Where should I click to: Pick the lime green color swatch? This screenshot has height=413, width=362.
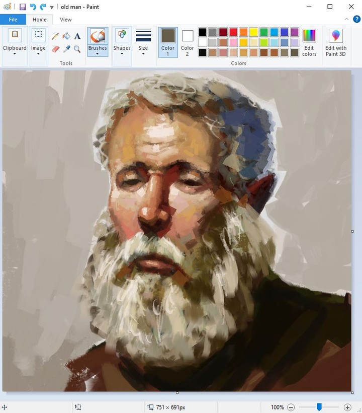[x=264, y=42]
